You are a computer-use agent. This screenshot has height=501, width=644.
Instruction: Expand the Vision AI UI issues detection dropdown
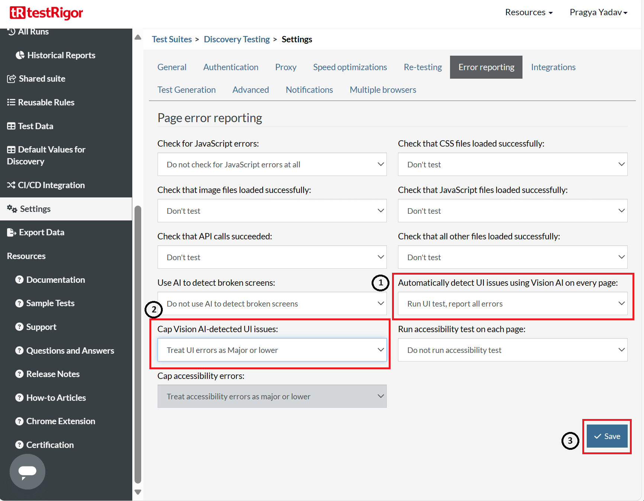point(512,304)
